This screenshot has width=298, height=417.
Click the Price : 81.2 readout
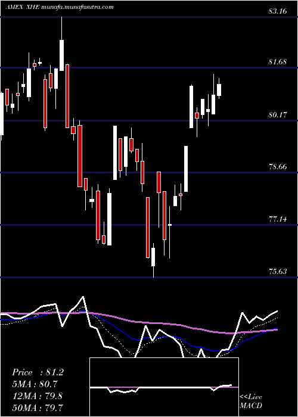(38, 372)
